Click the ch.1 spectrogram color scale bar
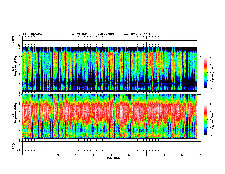The height and width of the screenshot is (174, 225). pyautogui.click(x=205, y=73)
